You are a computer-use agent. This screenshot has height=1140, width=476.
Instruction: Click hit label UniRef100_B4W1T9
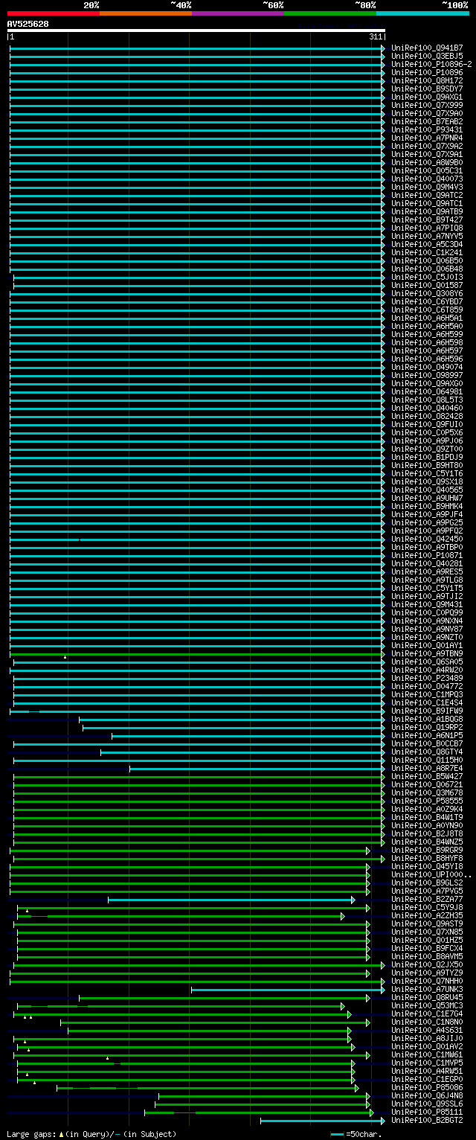(x=427, y=817)
